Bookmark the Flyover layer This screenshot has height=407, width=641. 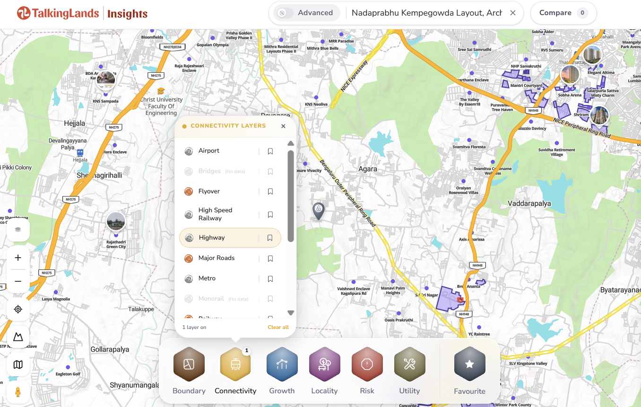click(x=270, y=191)
